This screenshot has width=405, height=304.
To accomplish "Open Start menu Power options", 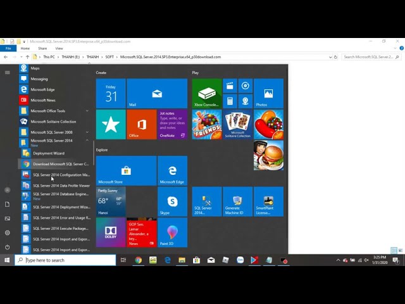I will coord(7,247).
